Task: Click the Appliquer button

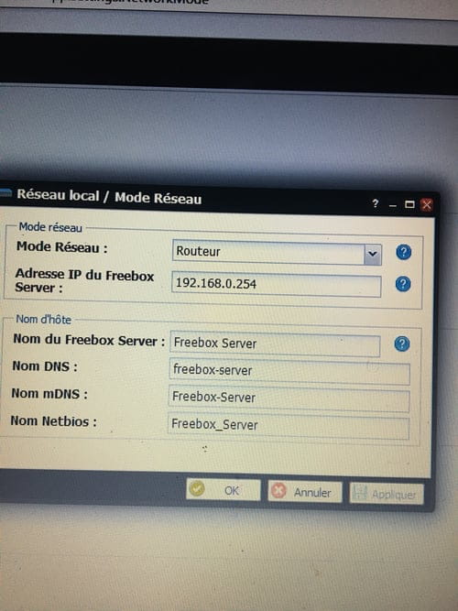Action: [387, 494]
